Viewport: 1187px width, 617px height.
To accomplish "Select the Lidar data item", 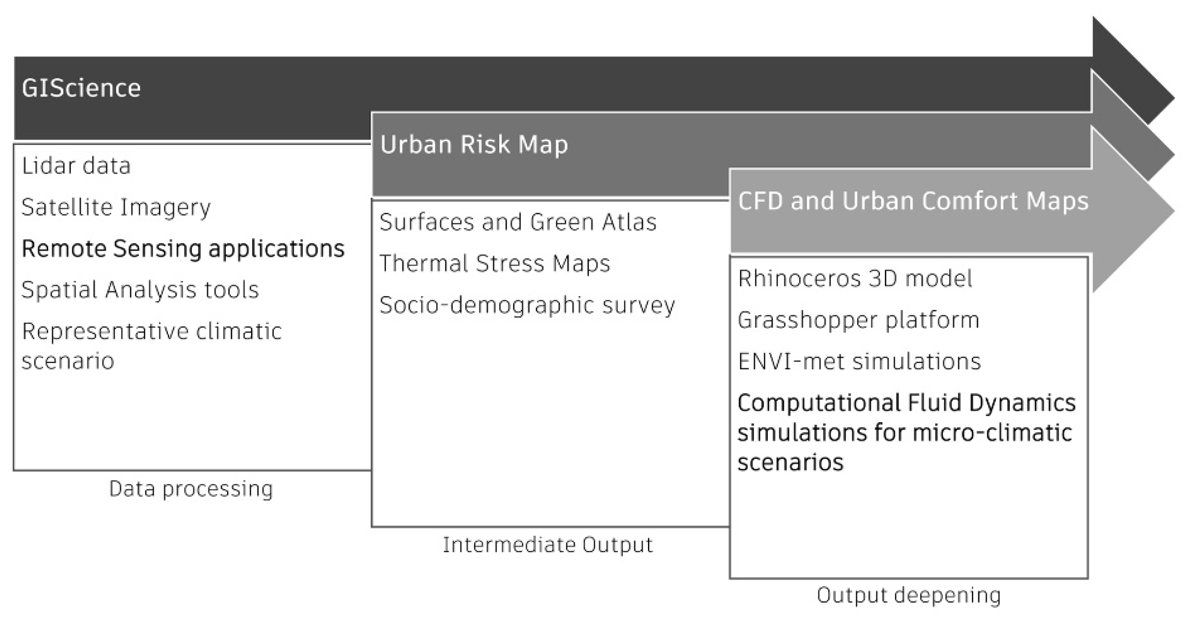I will 76,166.
